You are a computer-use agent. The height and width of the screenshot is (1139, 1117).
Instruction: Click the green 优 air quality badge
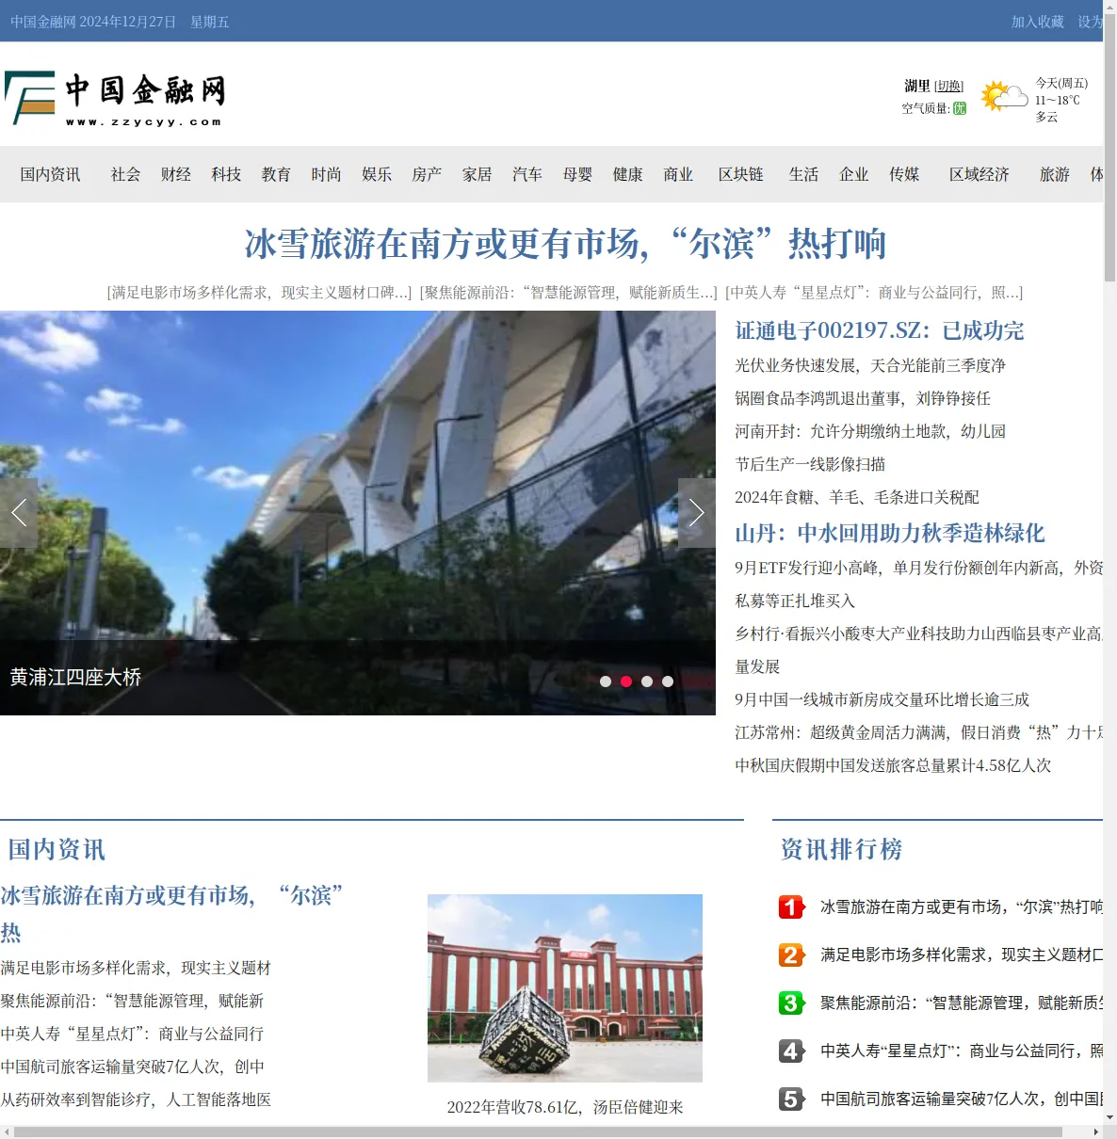click(960, 108)
